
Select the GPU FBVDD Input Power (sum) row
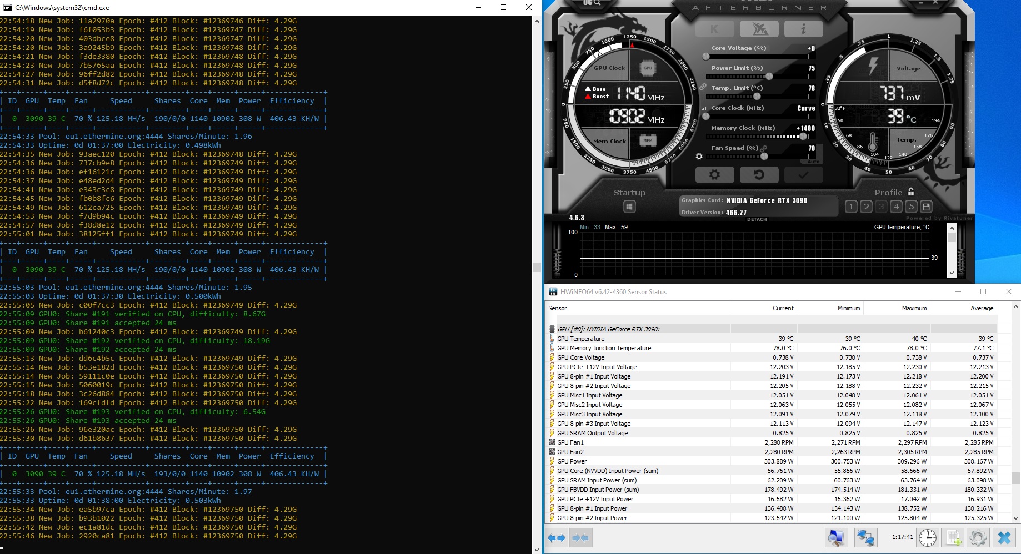click(x=772, y=490)
